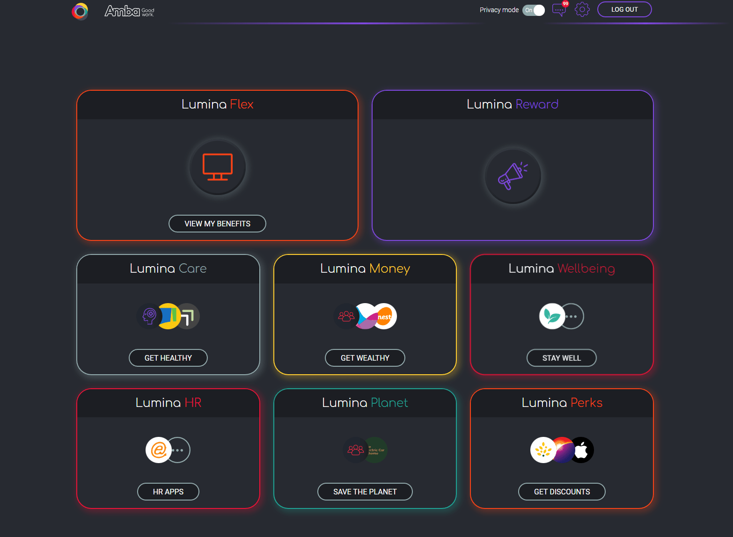Select the Electric Car Scheme icon in Lumina Planet
The width and height of the screenshot is (733, 537).
coord(375,450)
